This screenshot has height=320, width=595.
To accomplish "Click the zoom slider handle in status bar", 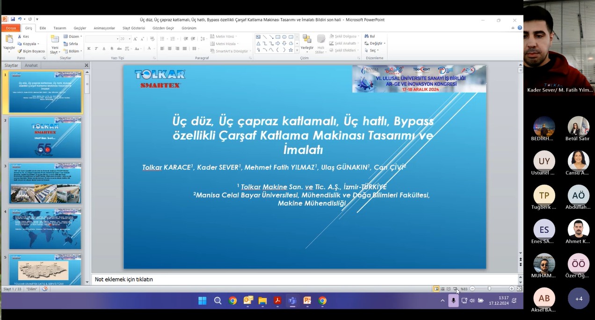I will point(489,289).
